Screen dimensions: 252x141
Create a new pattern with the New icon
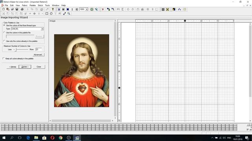tap(4, 9)
